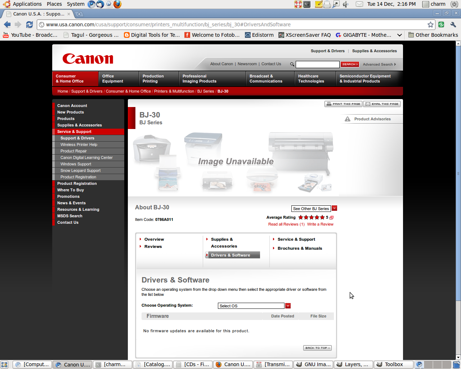Image resolution: width=461 pixels, height=369 pixels.
Task: Click the browser forward arrow
Action: coord(18,25)
